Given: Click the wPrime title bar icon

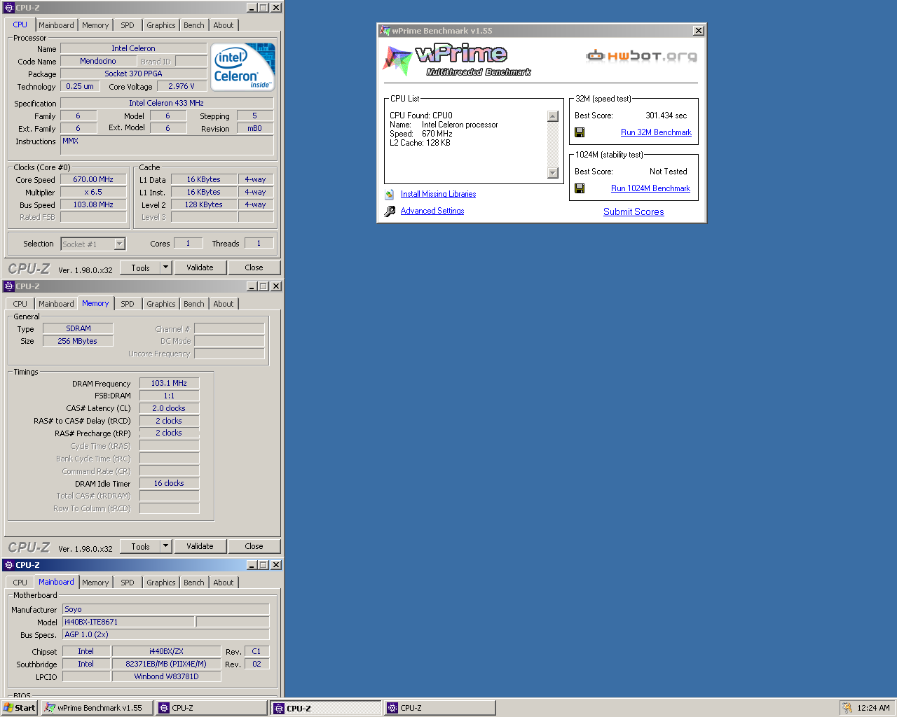Looking at the screenshot, I should pos(385,31).
